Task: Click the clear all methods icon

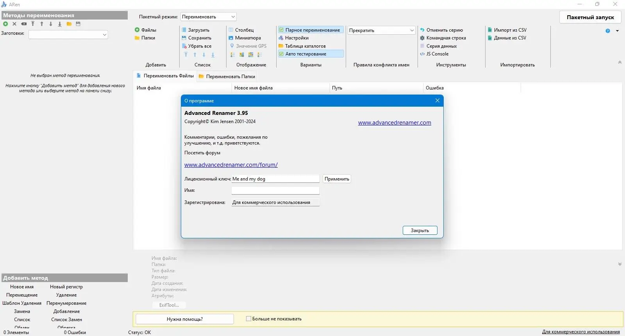Action: (x=24, y=24)
